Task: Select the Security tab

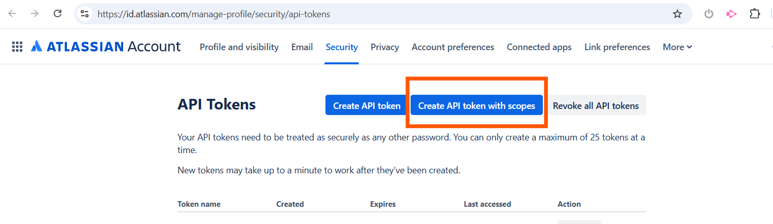Action: click(x=342, y=47)
